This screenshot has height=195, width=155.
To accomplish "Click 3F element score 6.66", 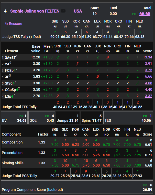I will [x=148, y=76].
